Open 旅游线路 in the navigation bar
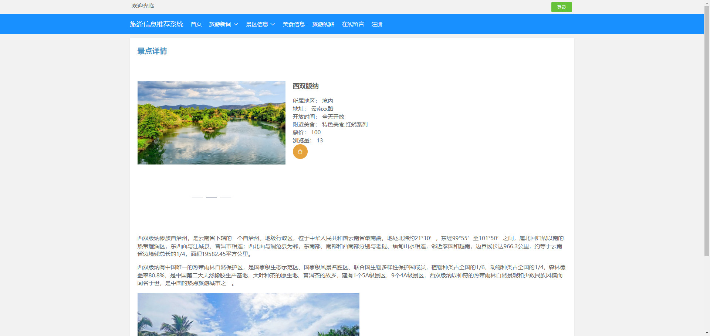 (323, 24)
